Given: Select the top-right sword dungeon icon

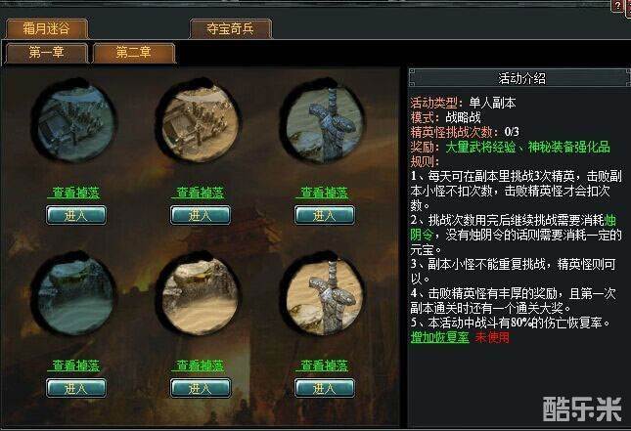Looking at the screenshot, I should tap(323, 122).
